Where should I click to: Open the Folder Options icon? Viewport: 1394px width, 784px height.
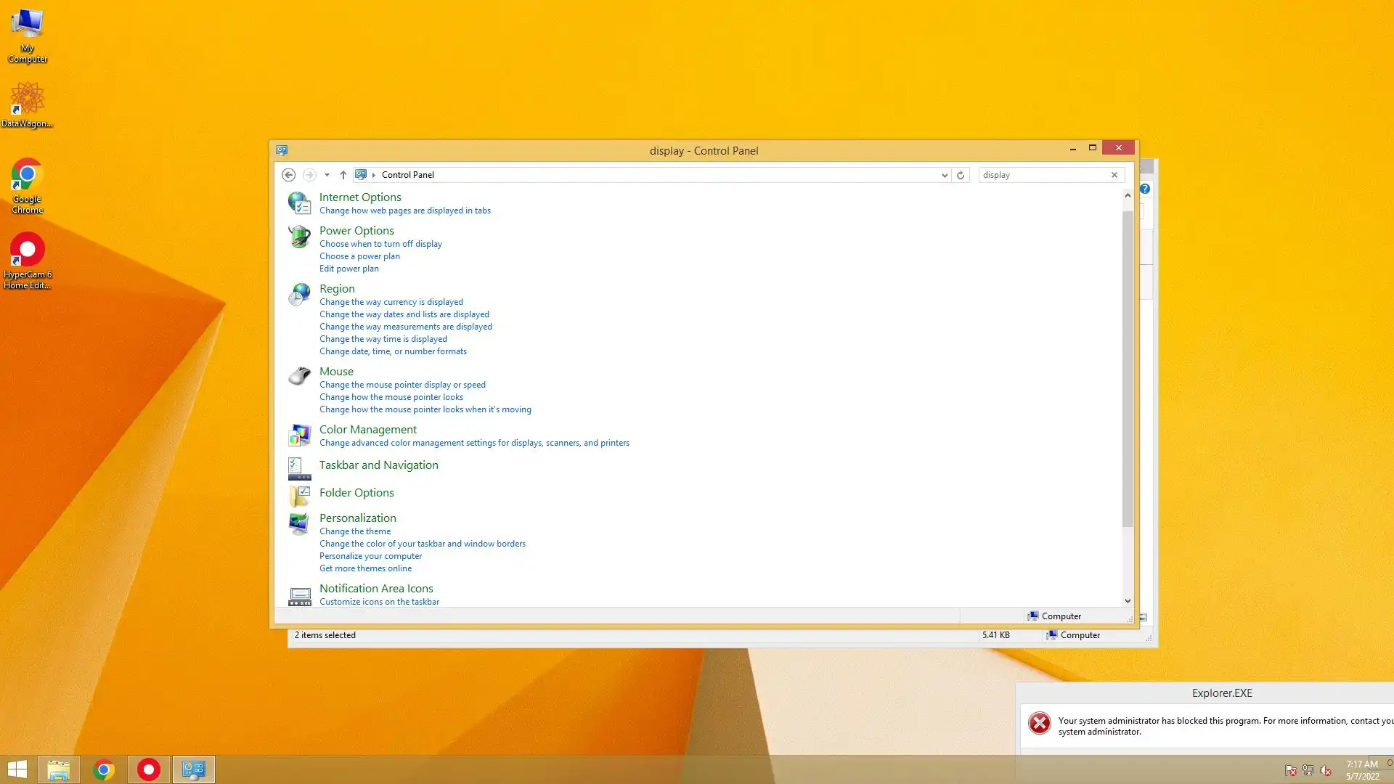(x=299, y=496)
